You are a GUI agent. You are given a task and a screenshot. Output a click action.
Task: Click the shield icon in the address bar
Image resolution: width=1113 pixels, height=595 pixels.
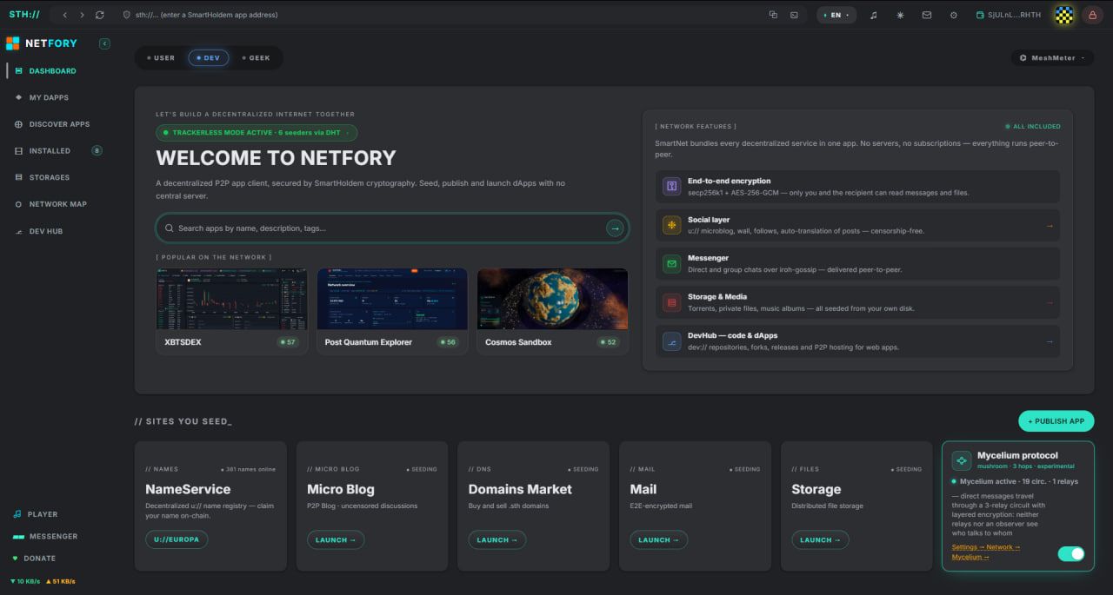127,15
